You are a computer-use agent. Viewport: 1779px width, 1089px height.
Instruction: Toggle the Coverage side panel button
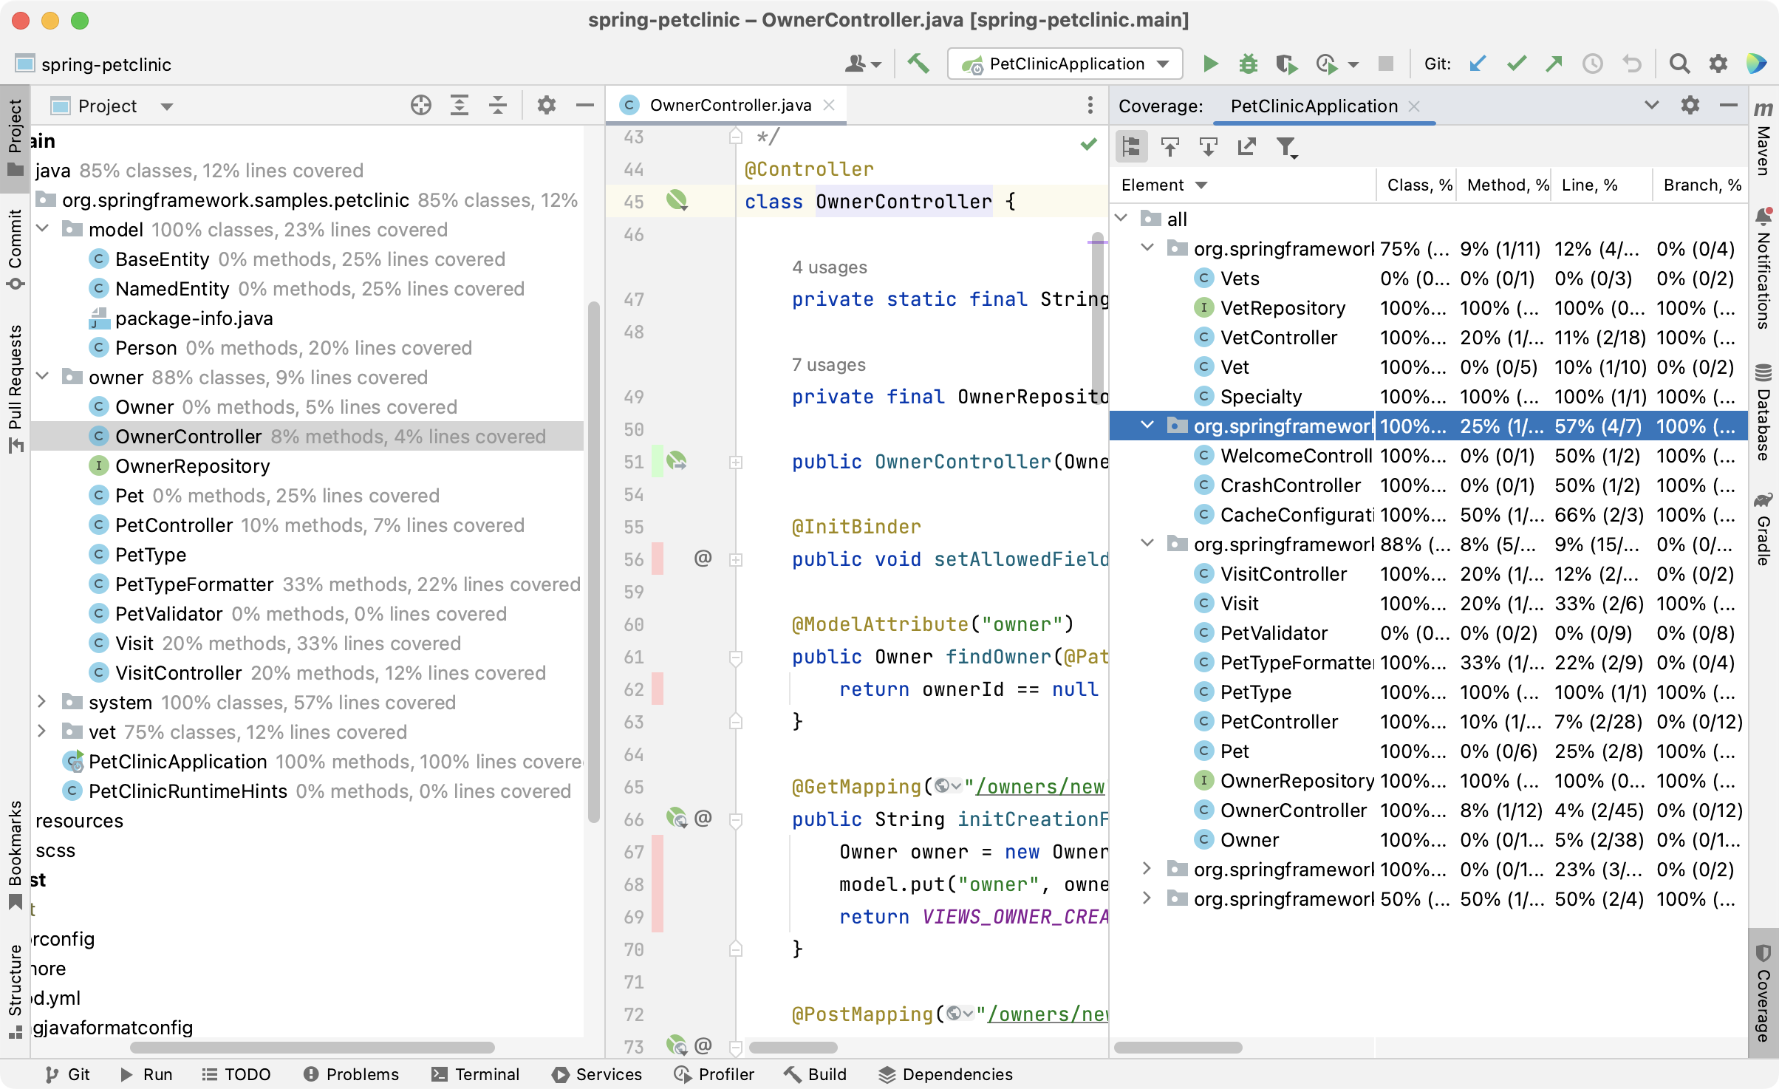[x=1763, y=992]
